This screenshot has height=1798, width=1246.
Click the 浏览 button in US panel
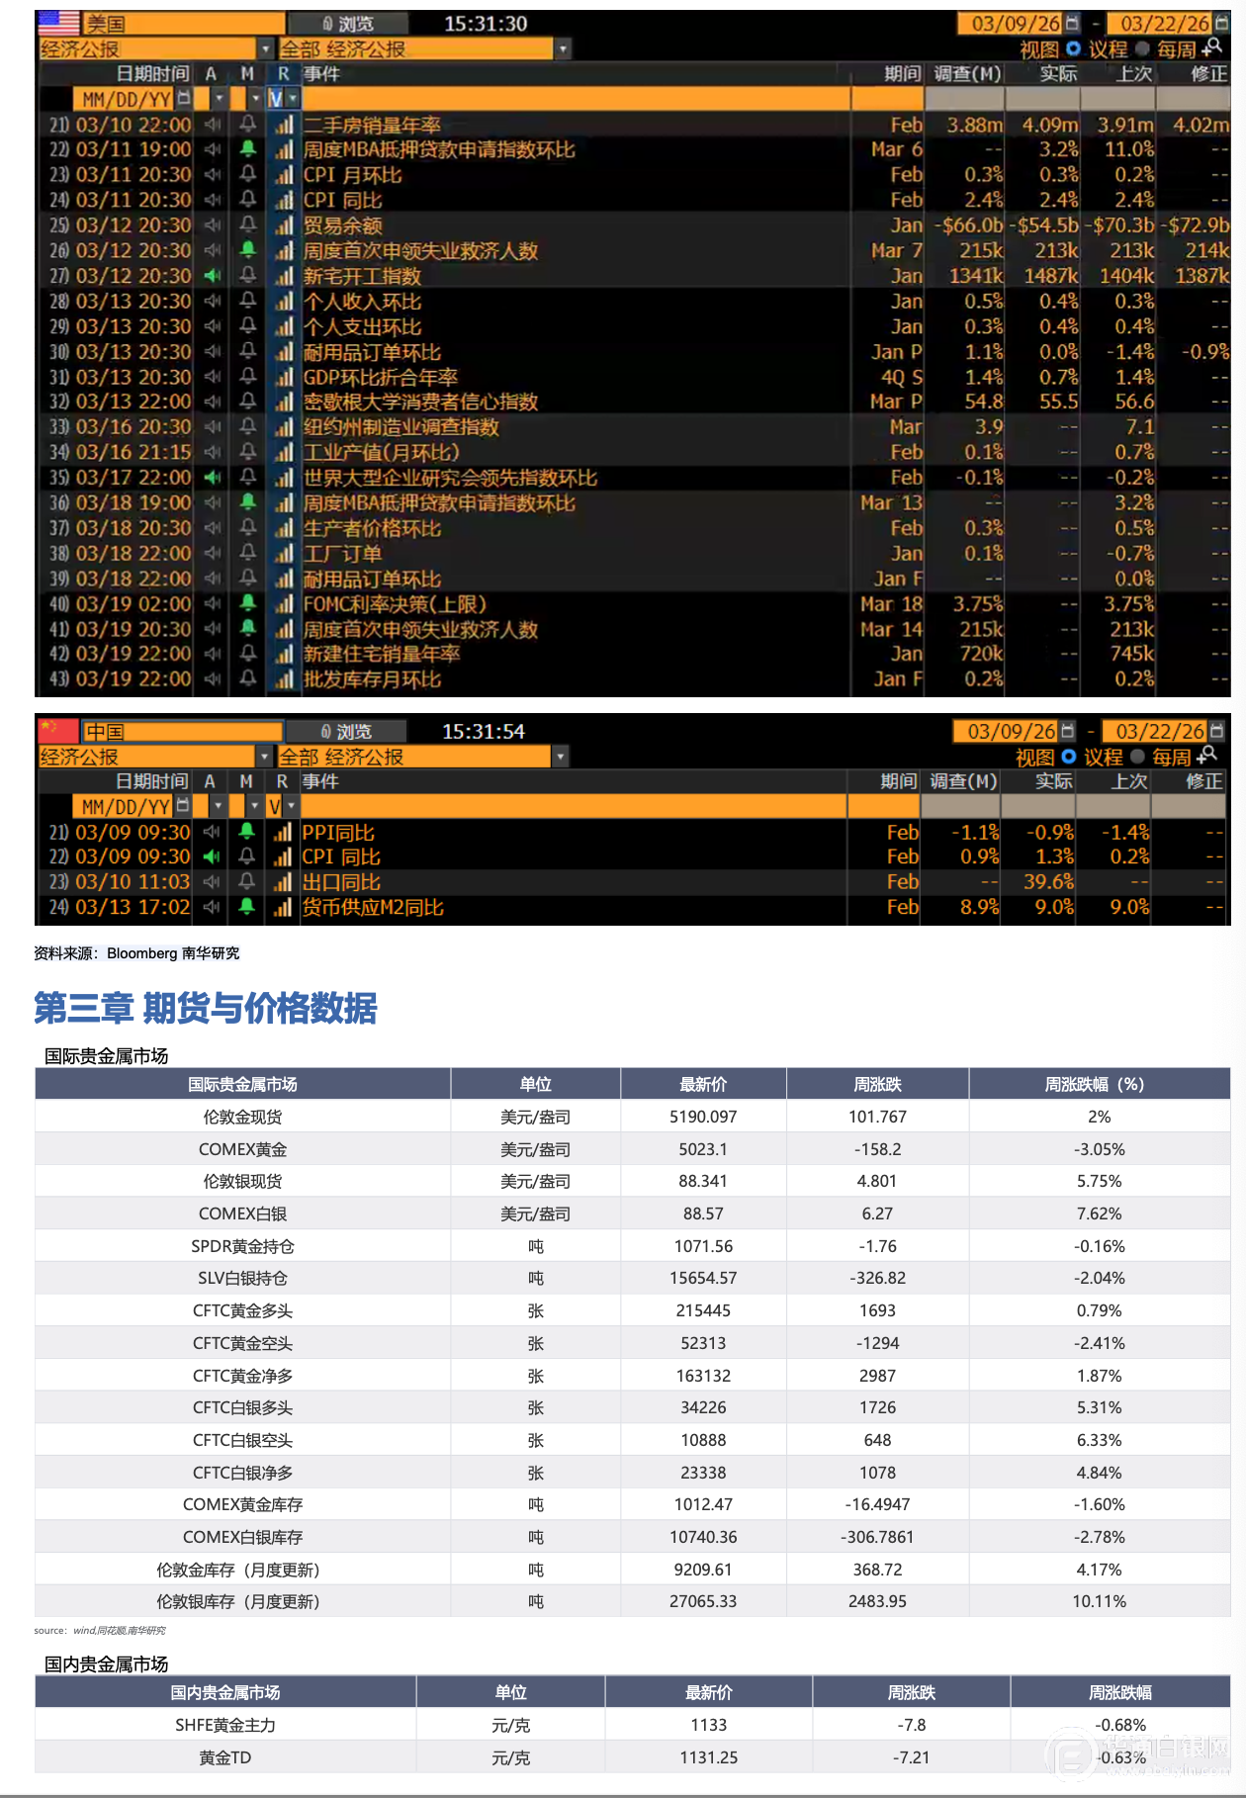(347, 24)
